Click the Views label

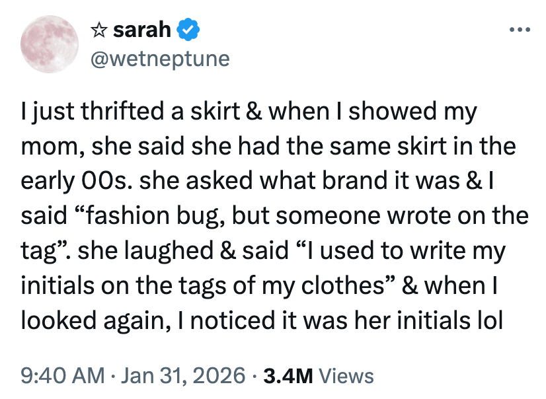click(346, 376)
